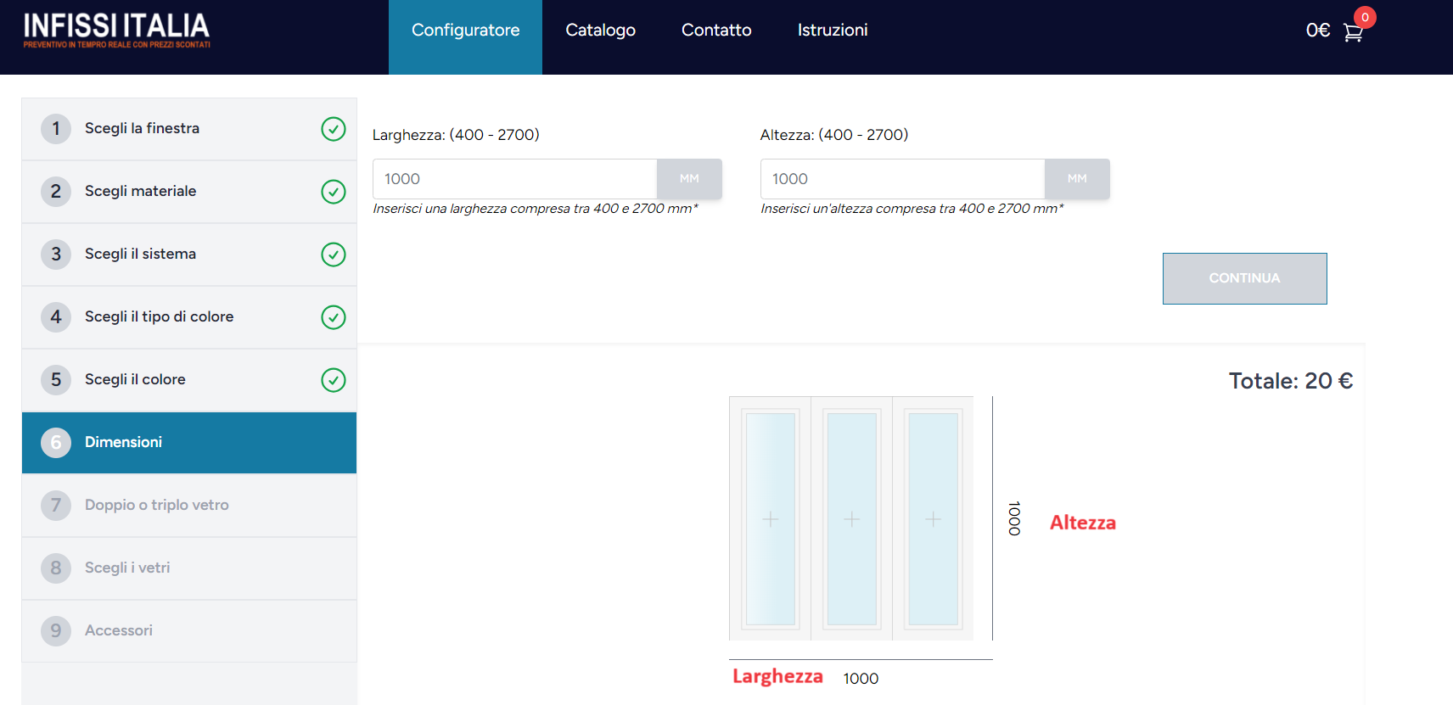The width and height of the screenshot is (1453, 705).
Task: Select step Scegli la finestra
Action: [142, 129]
